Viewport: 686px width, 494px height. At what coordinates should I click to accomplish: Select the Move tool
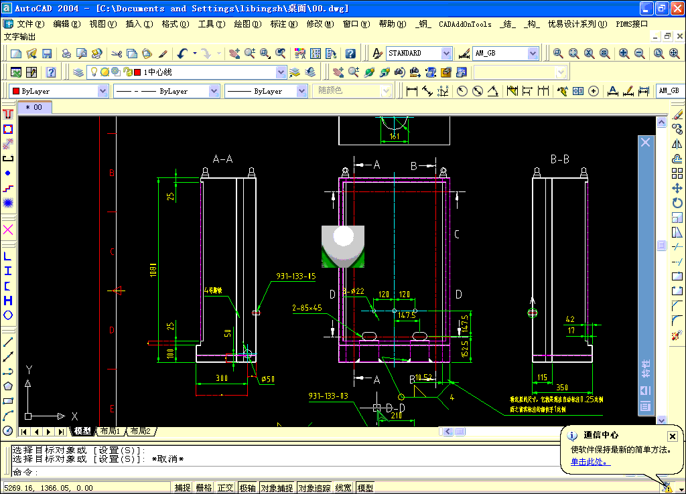coord(677,188)
